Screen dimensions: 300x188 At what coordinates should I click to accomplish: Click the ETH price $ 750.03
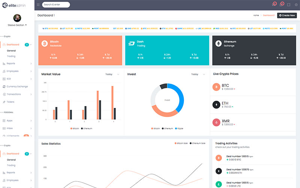(226, 107)
